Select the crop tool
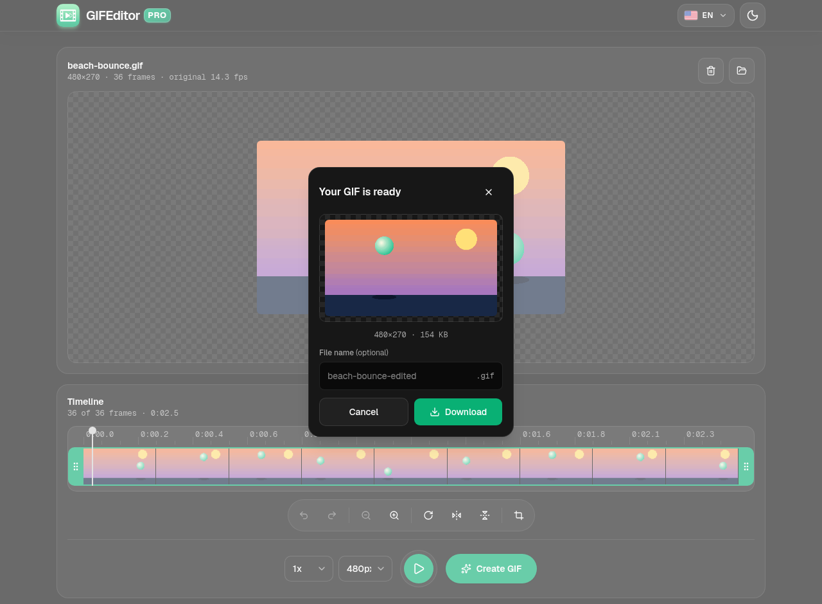 tap(519, 515)
